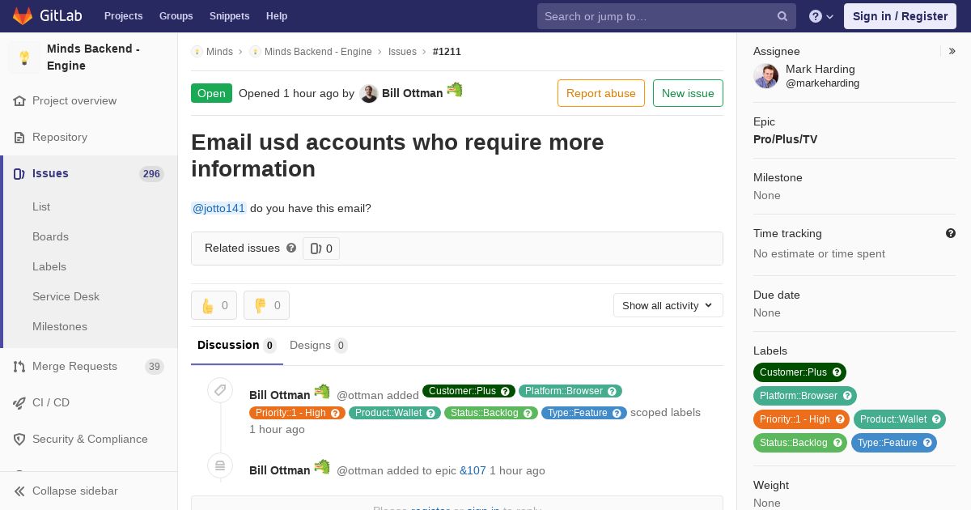Open the Help question-mark dropdown

pos(821,16)
